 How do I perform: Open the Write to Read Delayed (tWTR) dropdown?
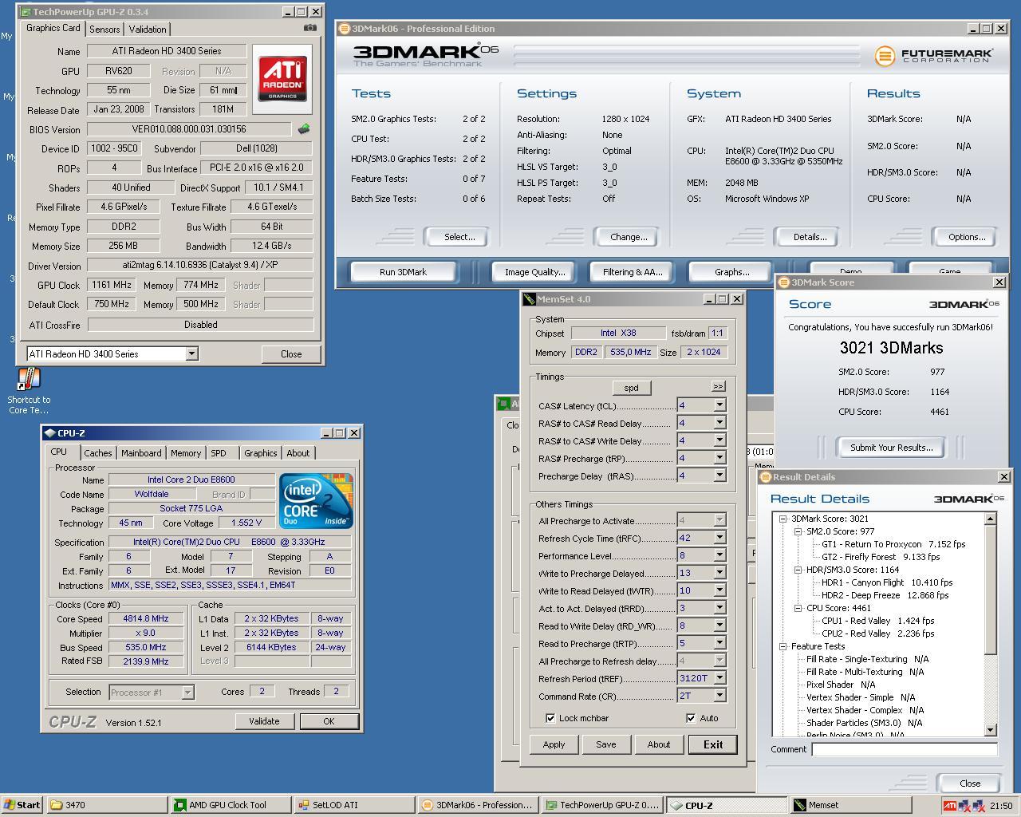(x=719, y=590)
